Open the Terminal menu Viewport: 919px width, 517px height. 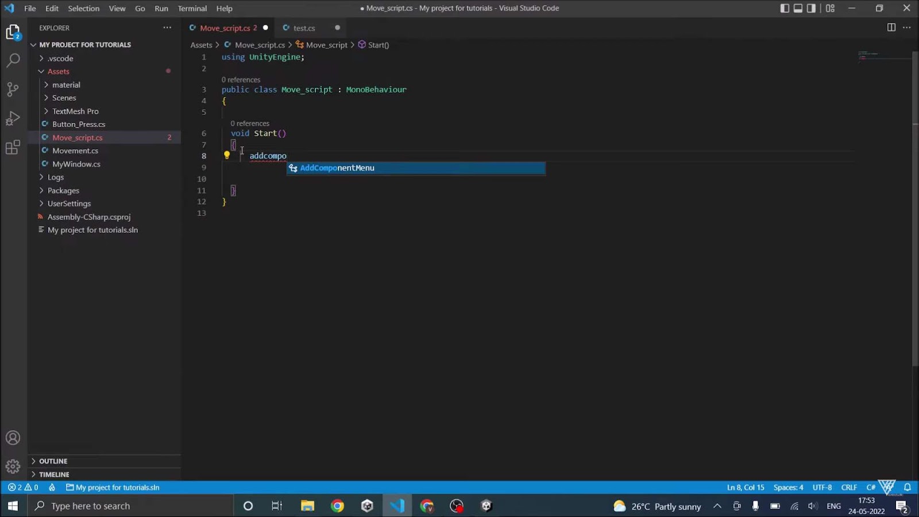[x=192, y=9]
